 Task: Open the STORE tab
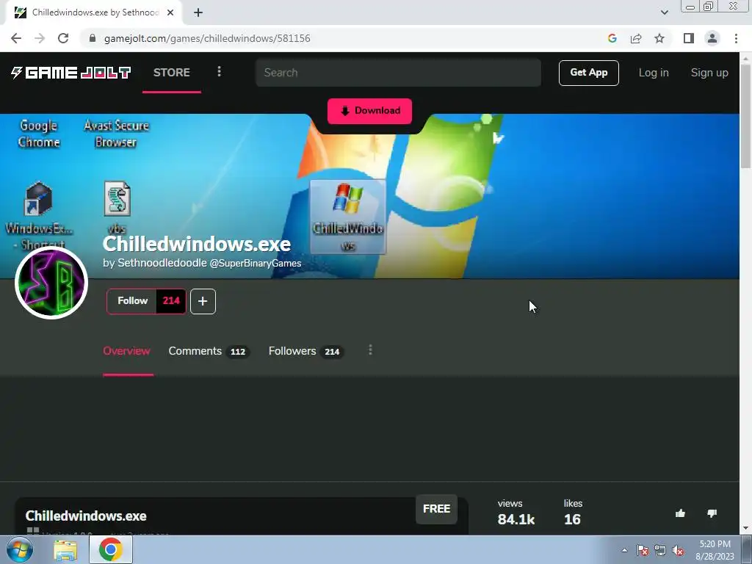coord(172,73)
